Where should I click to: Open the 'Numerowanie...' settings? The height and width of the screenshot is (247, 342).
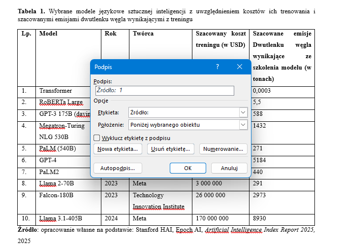(x=223, y=149)
